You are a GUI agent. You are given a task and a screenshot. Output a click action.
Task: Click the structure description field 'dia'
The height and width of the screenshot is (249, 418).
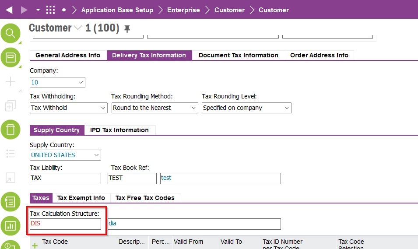(194, 224)
